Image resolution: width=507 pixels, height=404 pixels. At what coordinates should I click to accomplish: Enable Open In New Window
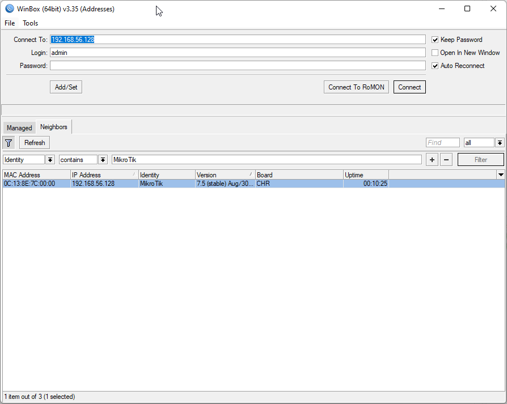pyautogui.click(x=435, y=52)
